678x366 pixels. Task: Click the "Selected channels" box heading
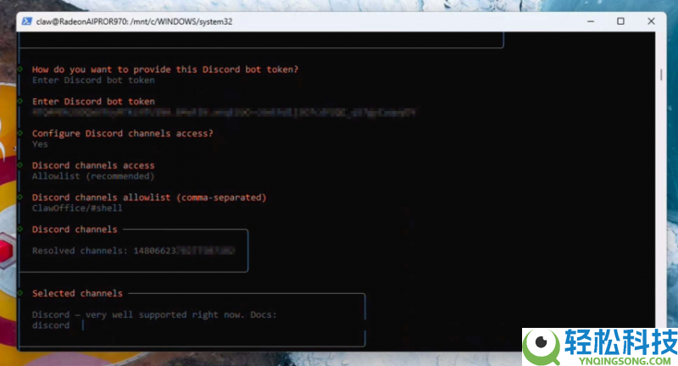pos(77,293)
